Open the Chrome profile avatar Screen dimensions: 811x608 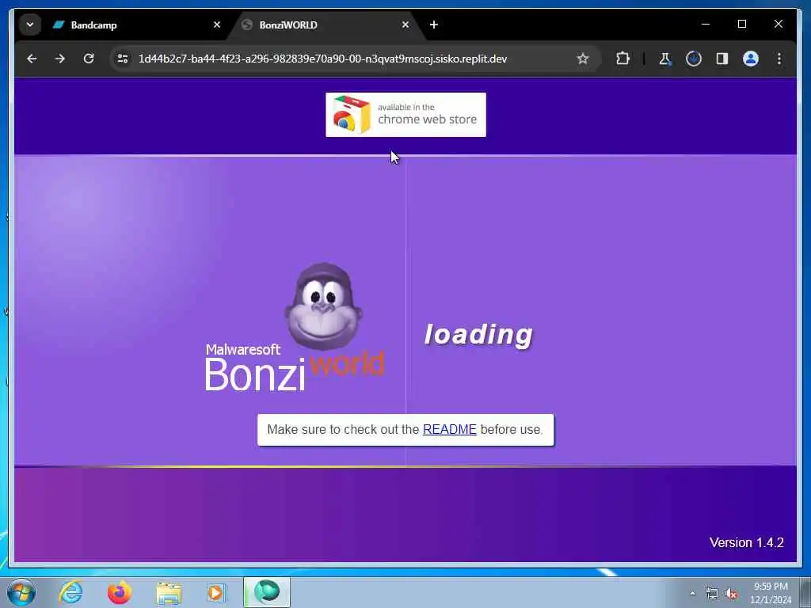coord(751,59)
